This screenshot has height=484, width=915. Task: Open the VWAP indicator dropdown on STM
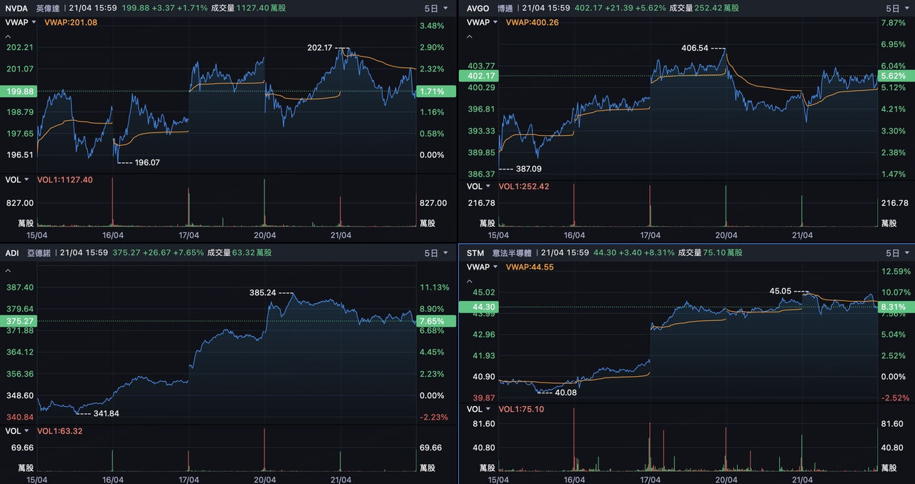point(482,267)
